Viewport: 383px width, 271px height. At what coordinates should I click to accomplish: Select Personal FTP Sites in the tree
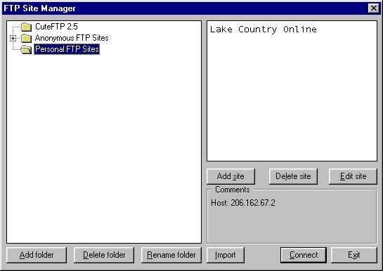click(67, 49)
